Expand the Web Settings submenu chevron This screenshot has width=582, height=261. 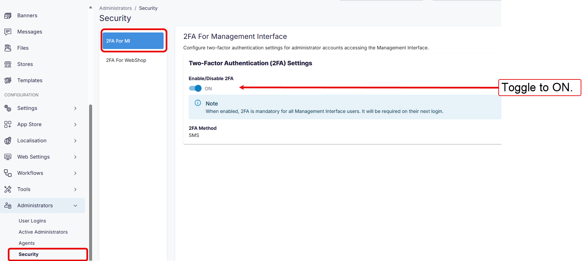point(75,157)
